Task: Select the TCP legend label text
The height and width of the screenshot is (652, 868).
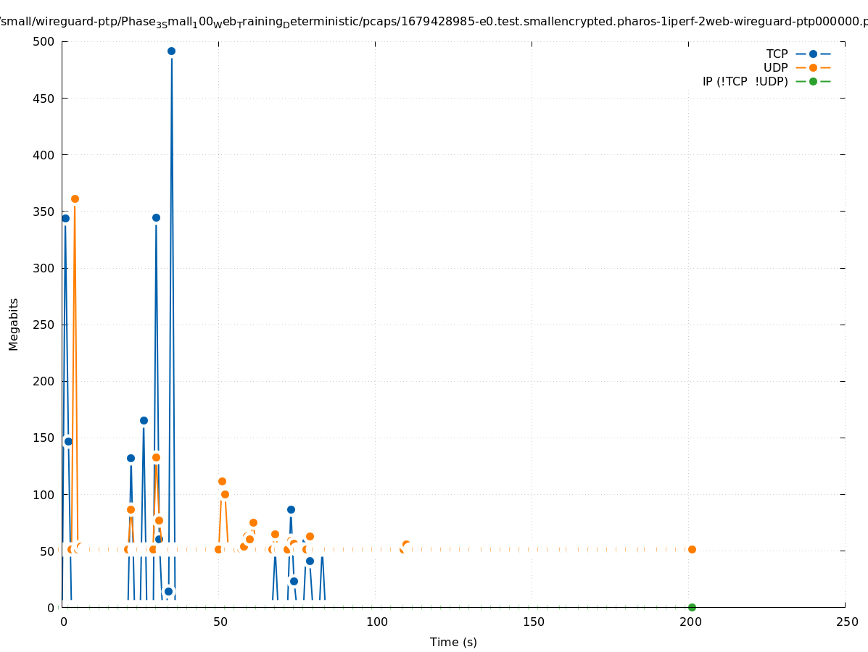Action: [777, 54]
